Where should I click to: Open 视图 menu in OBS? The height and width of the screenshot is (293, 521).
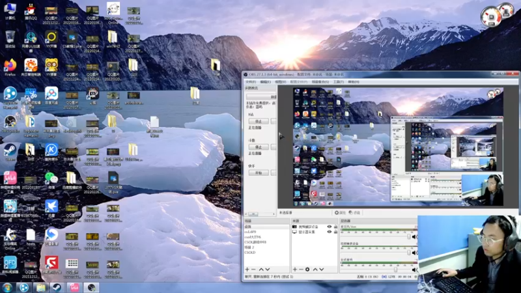(281, 82)
